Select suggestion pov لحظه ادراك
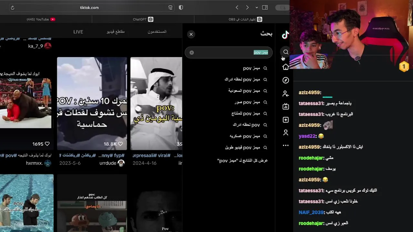Image resolution: width=413 pixels, height=232 pixels. [246, 125]
